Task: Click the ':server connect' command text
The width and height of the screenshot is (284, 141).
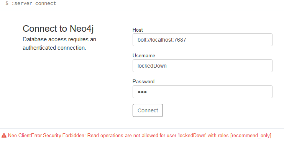Action: (x=34, y=3)
